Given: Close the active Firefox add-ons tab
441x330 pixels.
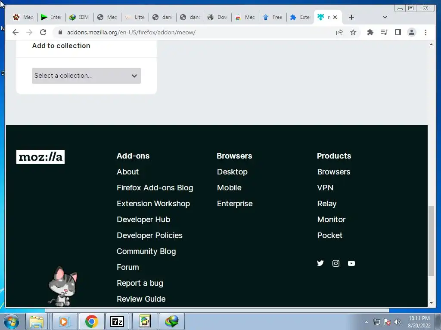Looking at the screenshot, I should (x=335, y=17).
